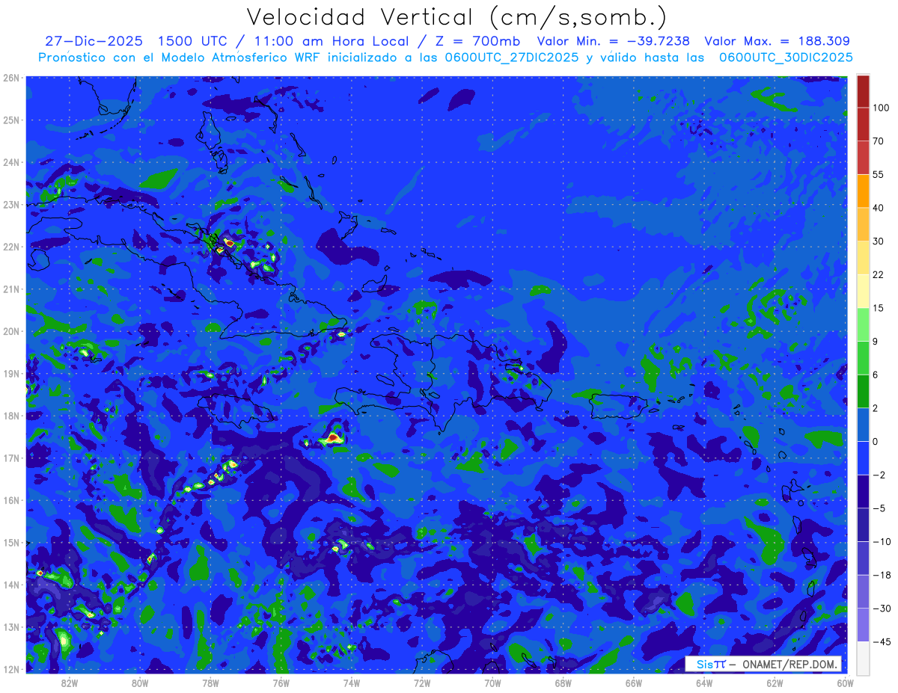The height and width of the screenshot is (693, 898).
Task: Pick the bright blue swatch between -2 and 0
Action: (863, 458)
